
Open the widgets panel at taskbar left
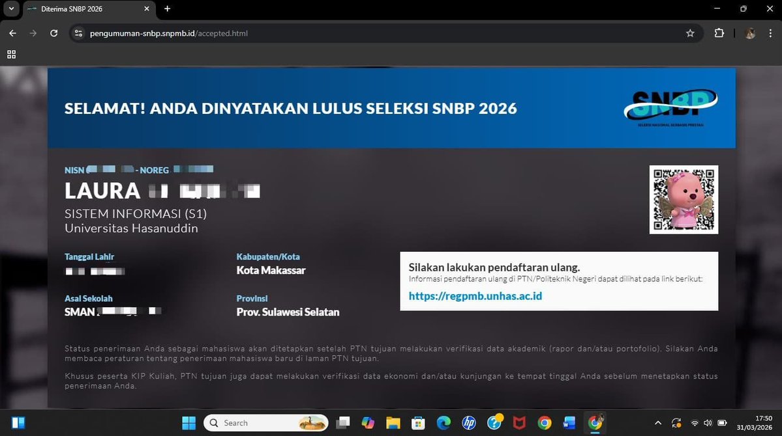click(x=18, y=423)
